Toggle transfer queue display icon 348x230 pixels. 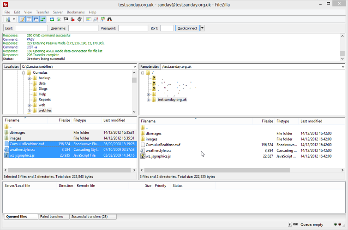pyautogui.click(x=42, y=19)
